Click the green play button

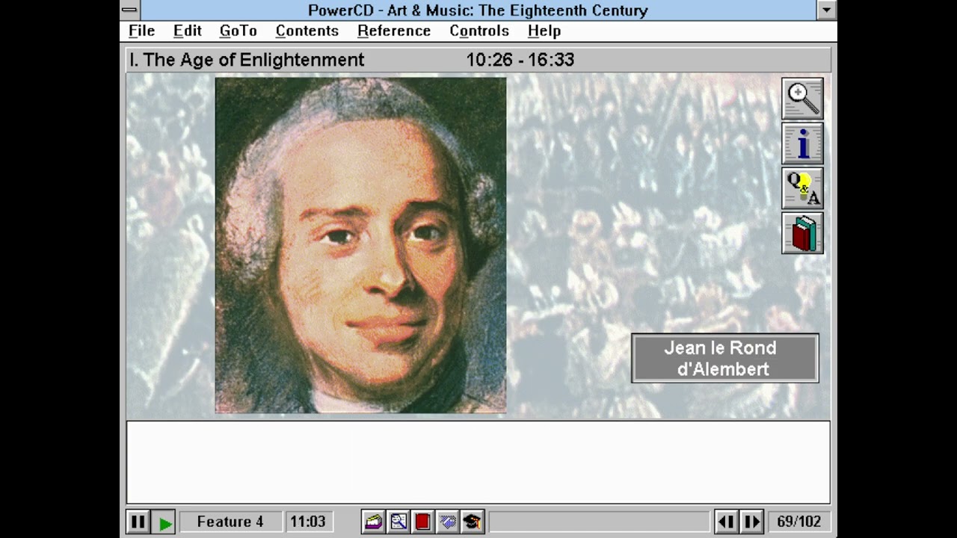[164, 522]
